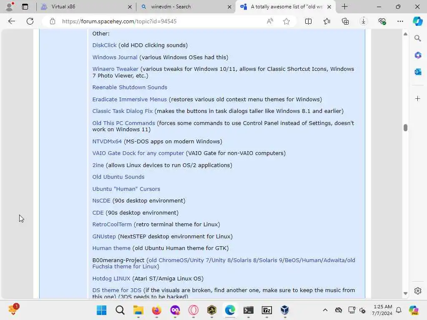Open Old Ubuntu Sounds link
This screenshot has height=320, width=427.
(x=118, y=177)
